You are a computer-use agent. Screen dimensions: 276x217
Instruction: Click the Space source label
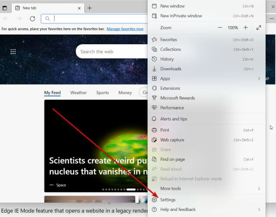pyautogui.click(x=61, y=185)
